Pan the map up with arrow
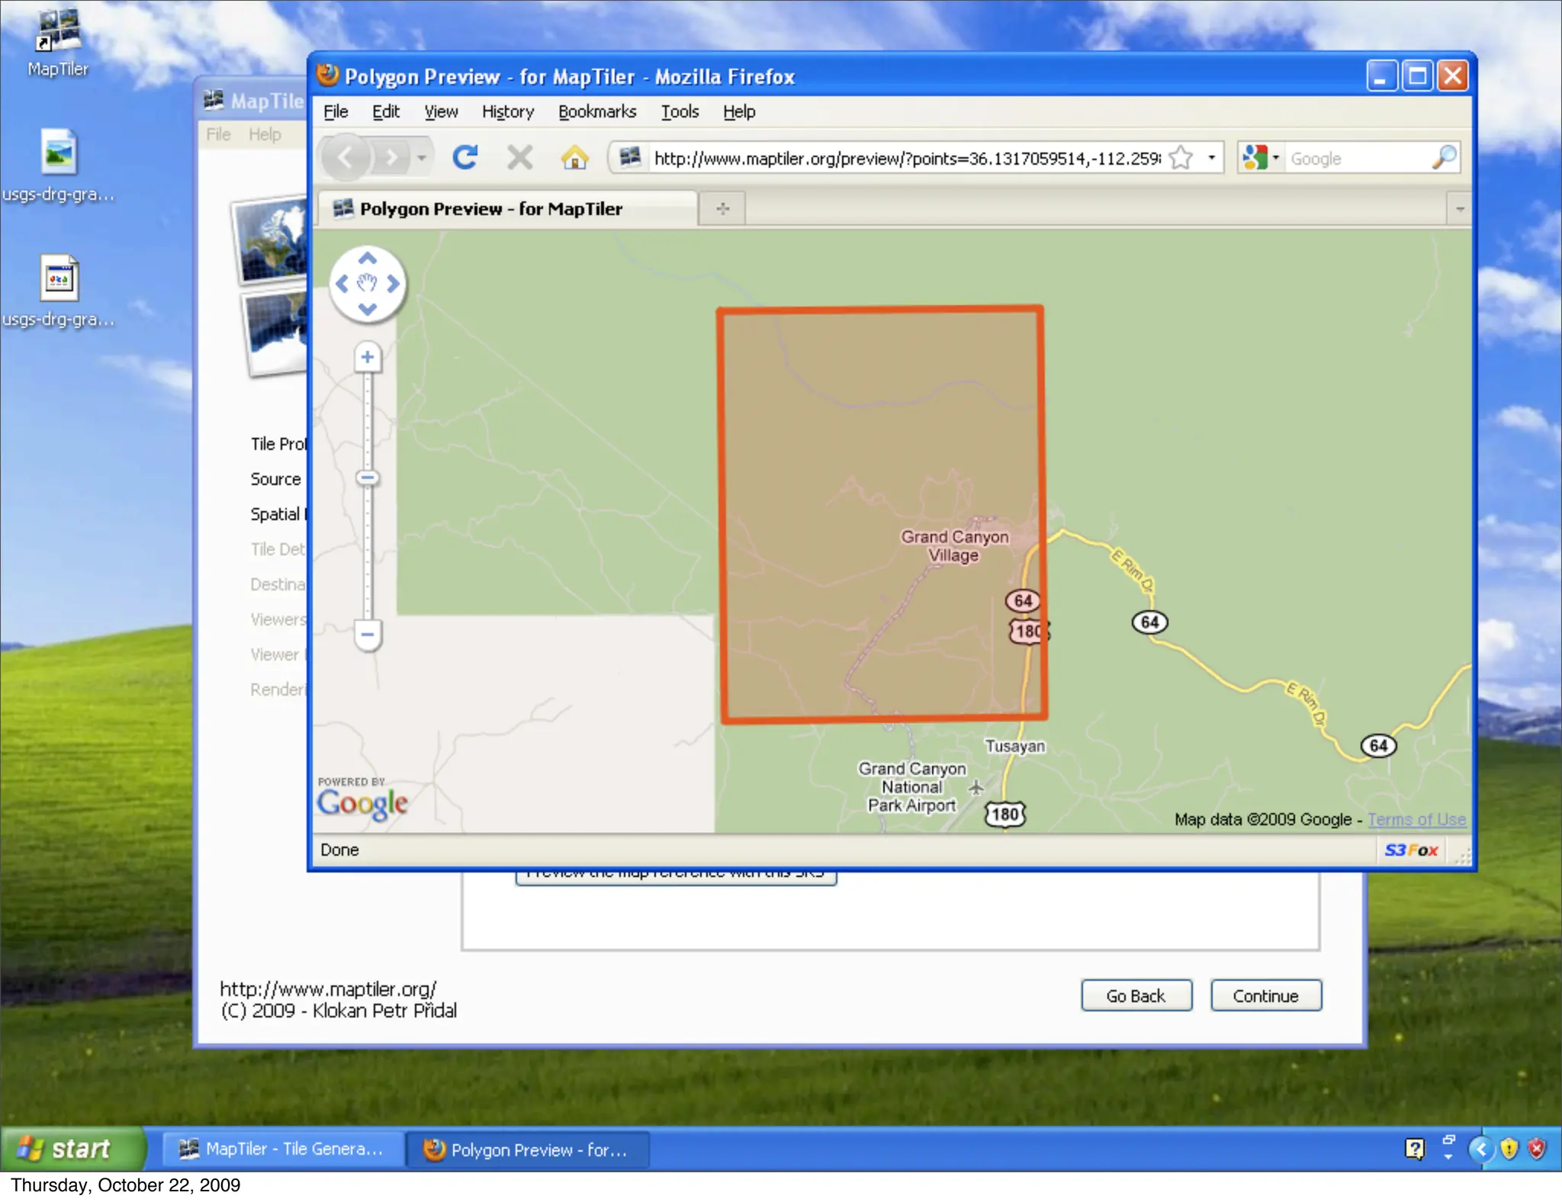 pyautogui.click(x=368, y=259)
